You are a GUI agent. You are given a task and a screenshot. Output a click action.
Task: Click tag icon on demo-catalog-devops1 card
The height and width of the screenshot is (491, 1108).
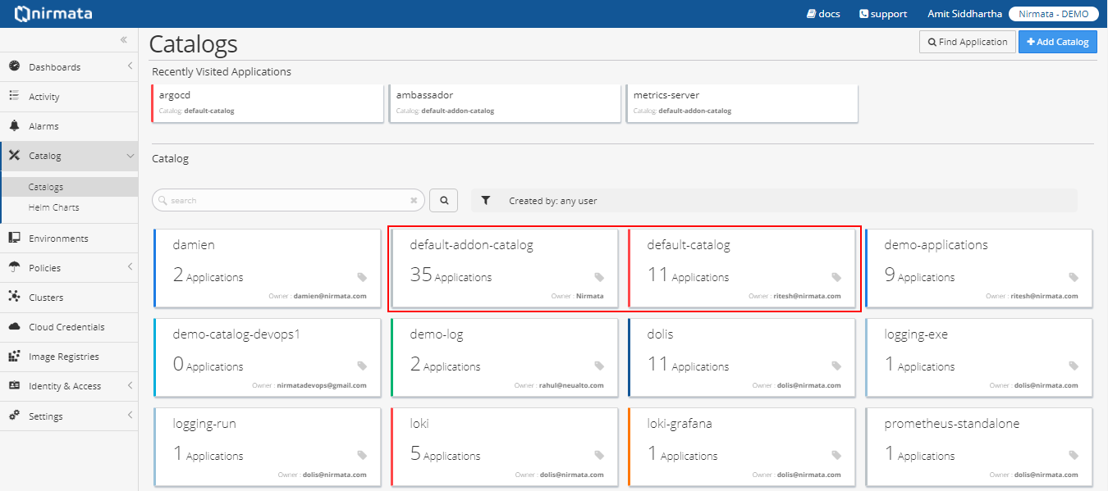(x=362, y=366)
